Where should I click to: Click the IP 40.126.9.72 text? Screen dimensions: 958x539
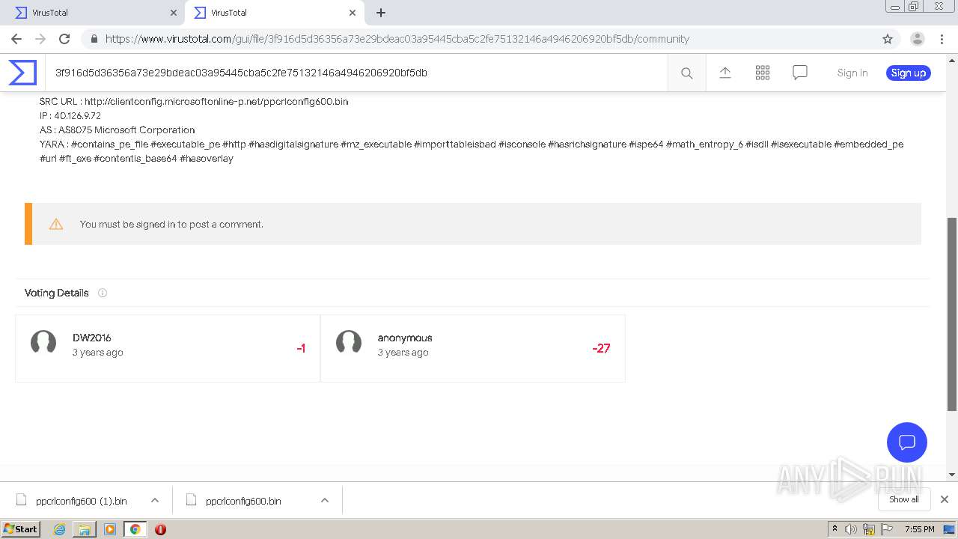tap(70, 115)
